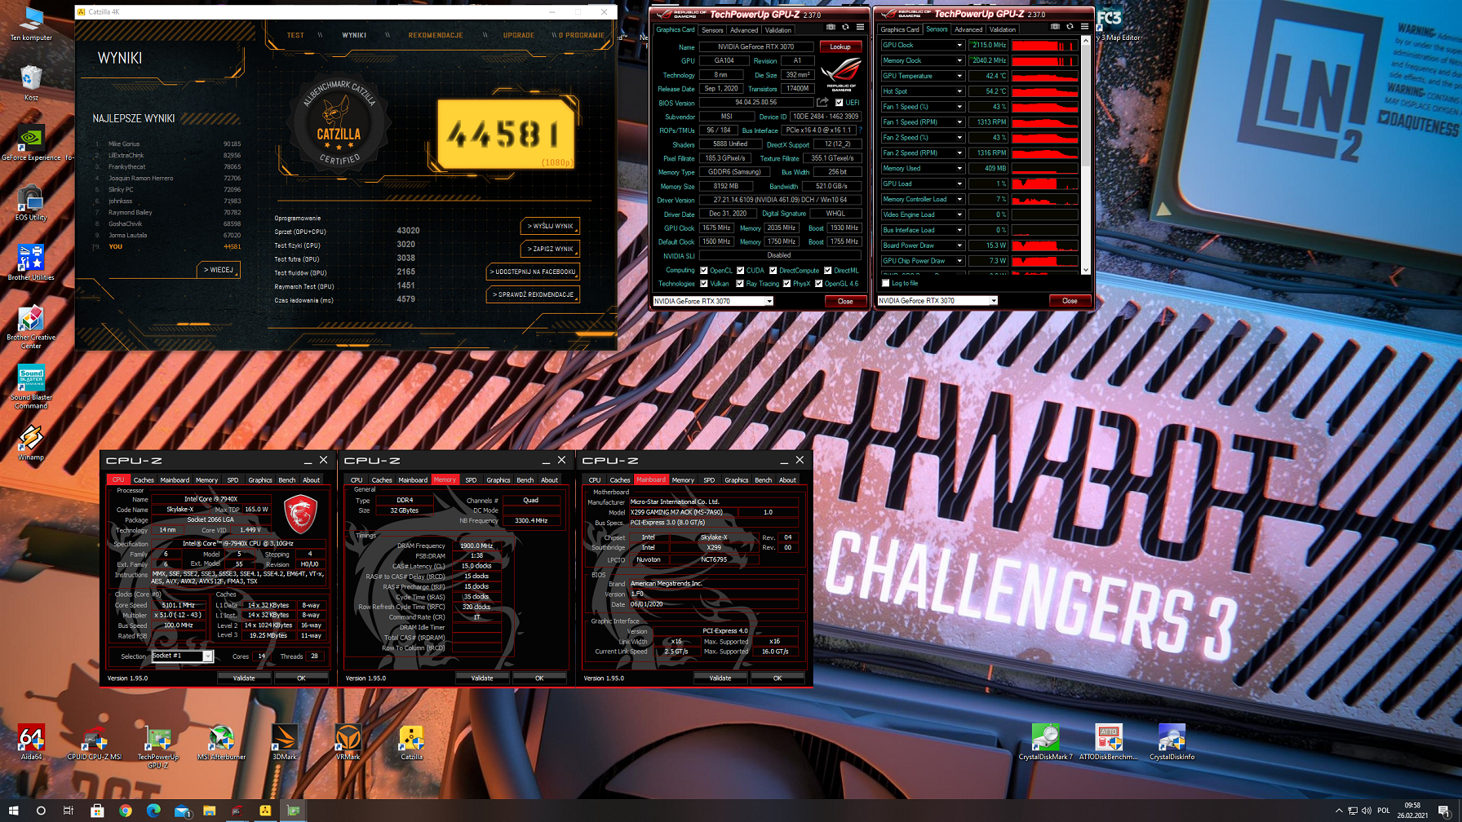Screen dimensions: 1462x822
Task: Open Socket #1 selection dropdown in CPU-Z
Action: (x=208, y=656)
